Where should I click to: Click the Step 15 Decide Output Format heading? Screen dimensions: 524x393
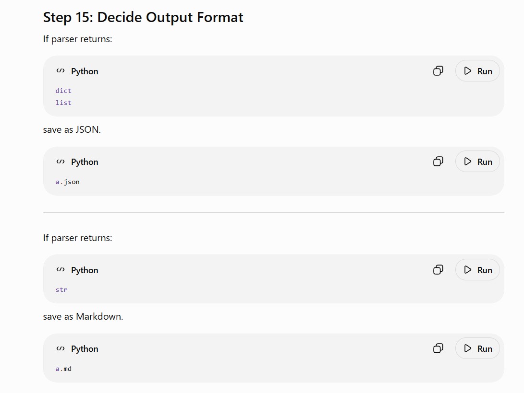(143, 17)
